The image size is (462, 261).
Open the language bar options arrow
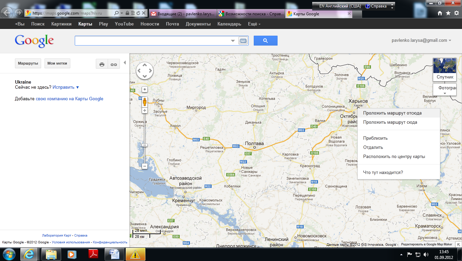tap(392, 8)
